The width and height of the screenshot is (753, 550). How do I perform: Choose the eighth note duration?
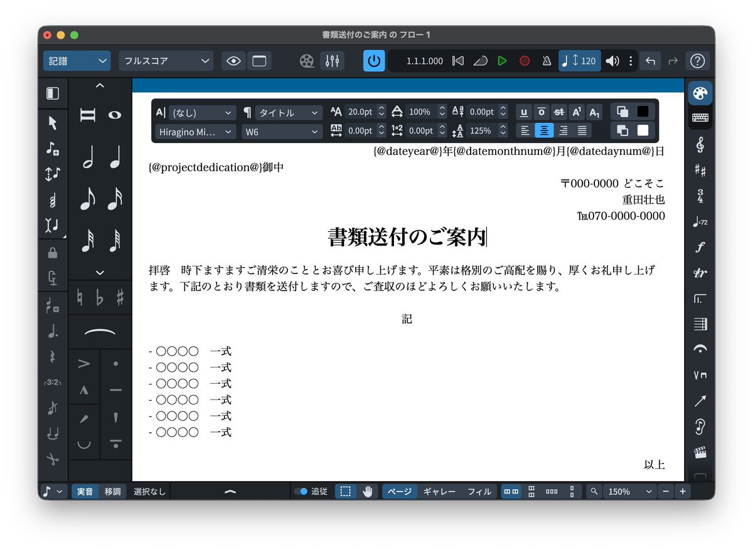pos(88,199)
